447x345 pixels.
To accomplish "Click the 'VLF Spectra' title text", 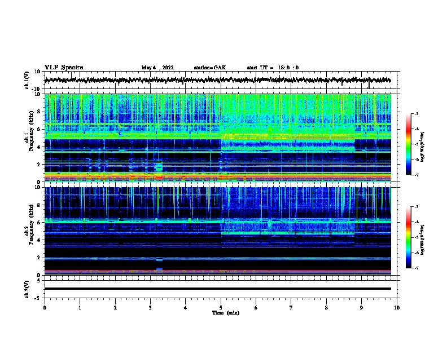I will 64,67.
